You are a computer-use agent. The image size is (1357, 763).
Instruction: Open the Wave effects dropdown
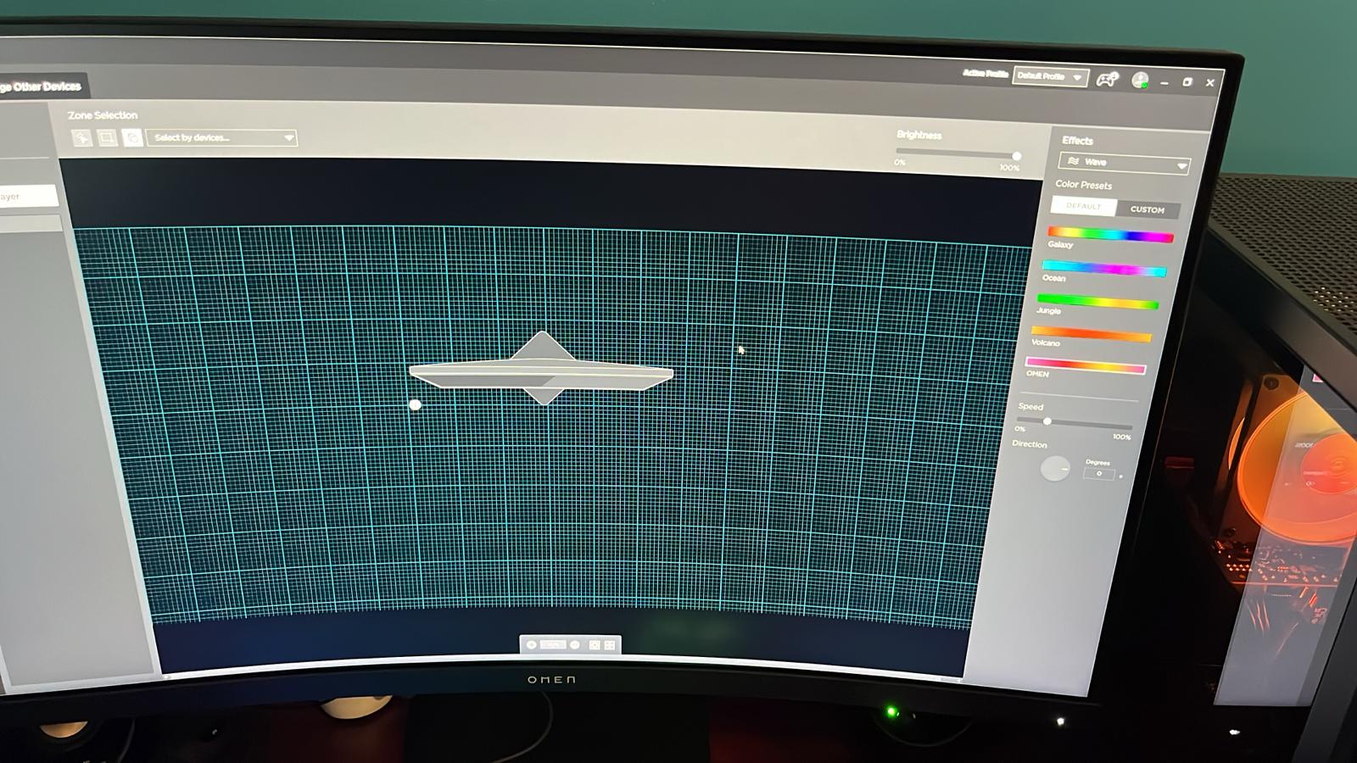coord(1124,162)
